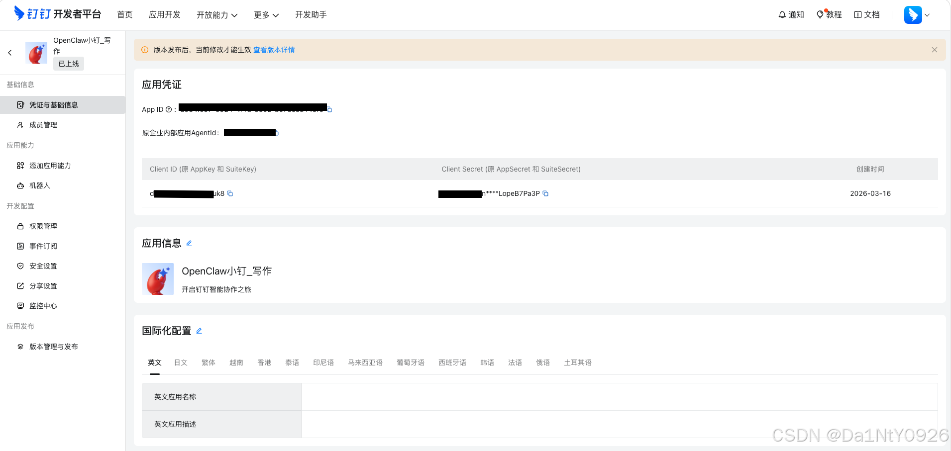Go to 应用开发 in top navigation
Viewport: 951px width, 451px height.
(x=165, y=14)
